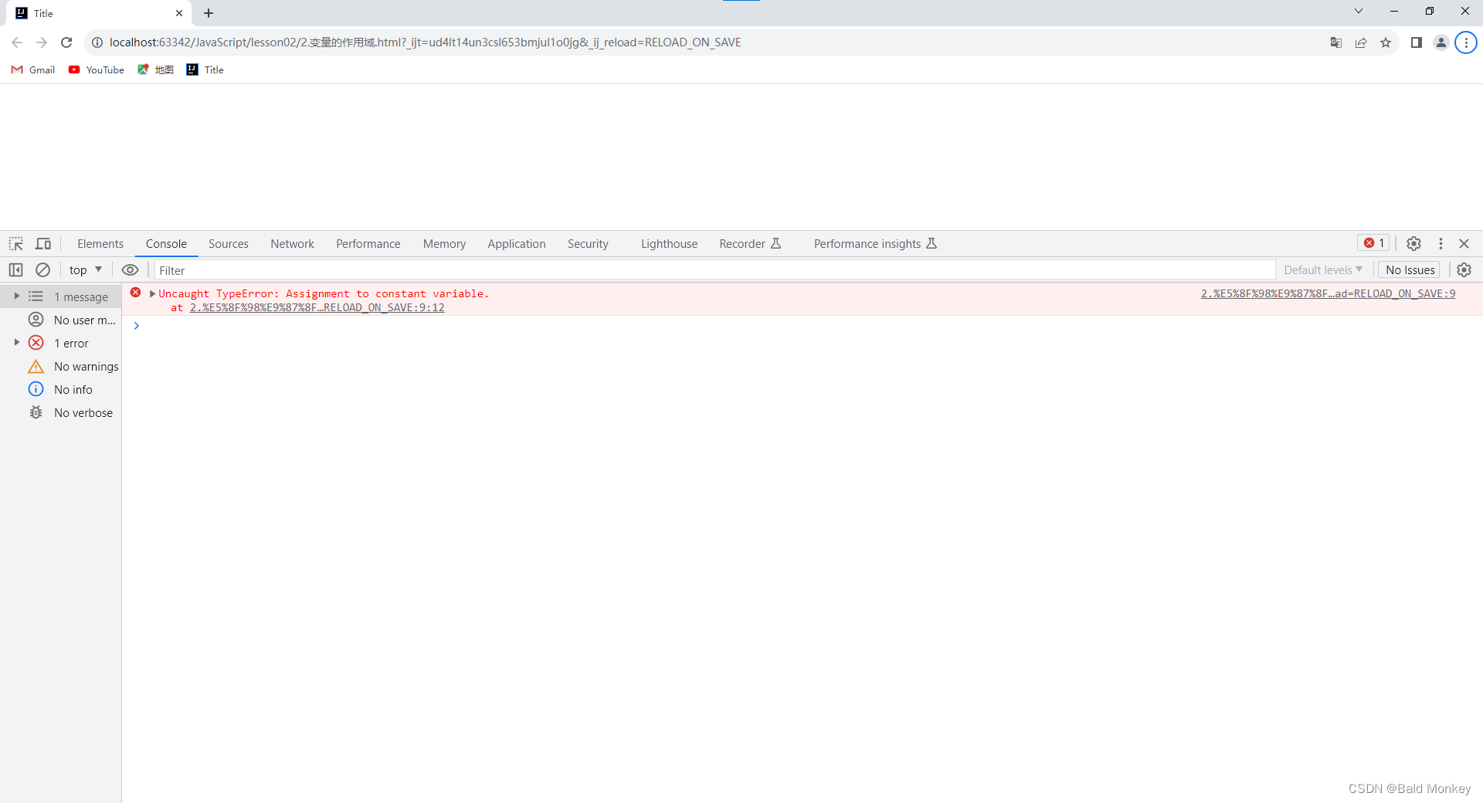The height and width of the screenshot is (803, 1483).
Task: Switch to the Sources tab
Action: pyautogui.click(x=229, y=244)
